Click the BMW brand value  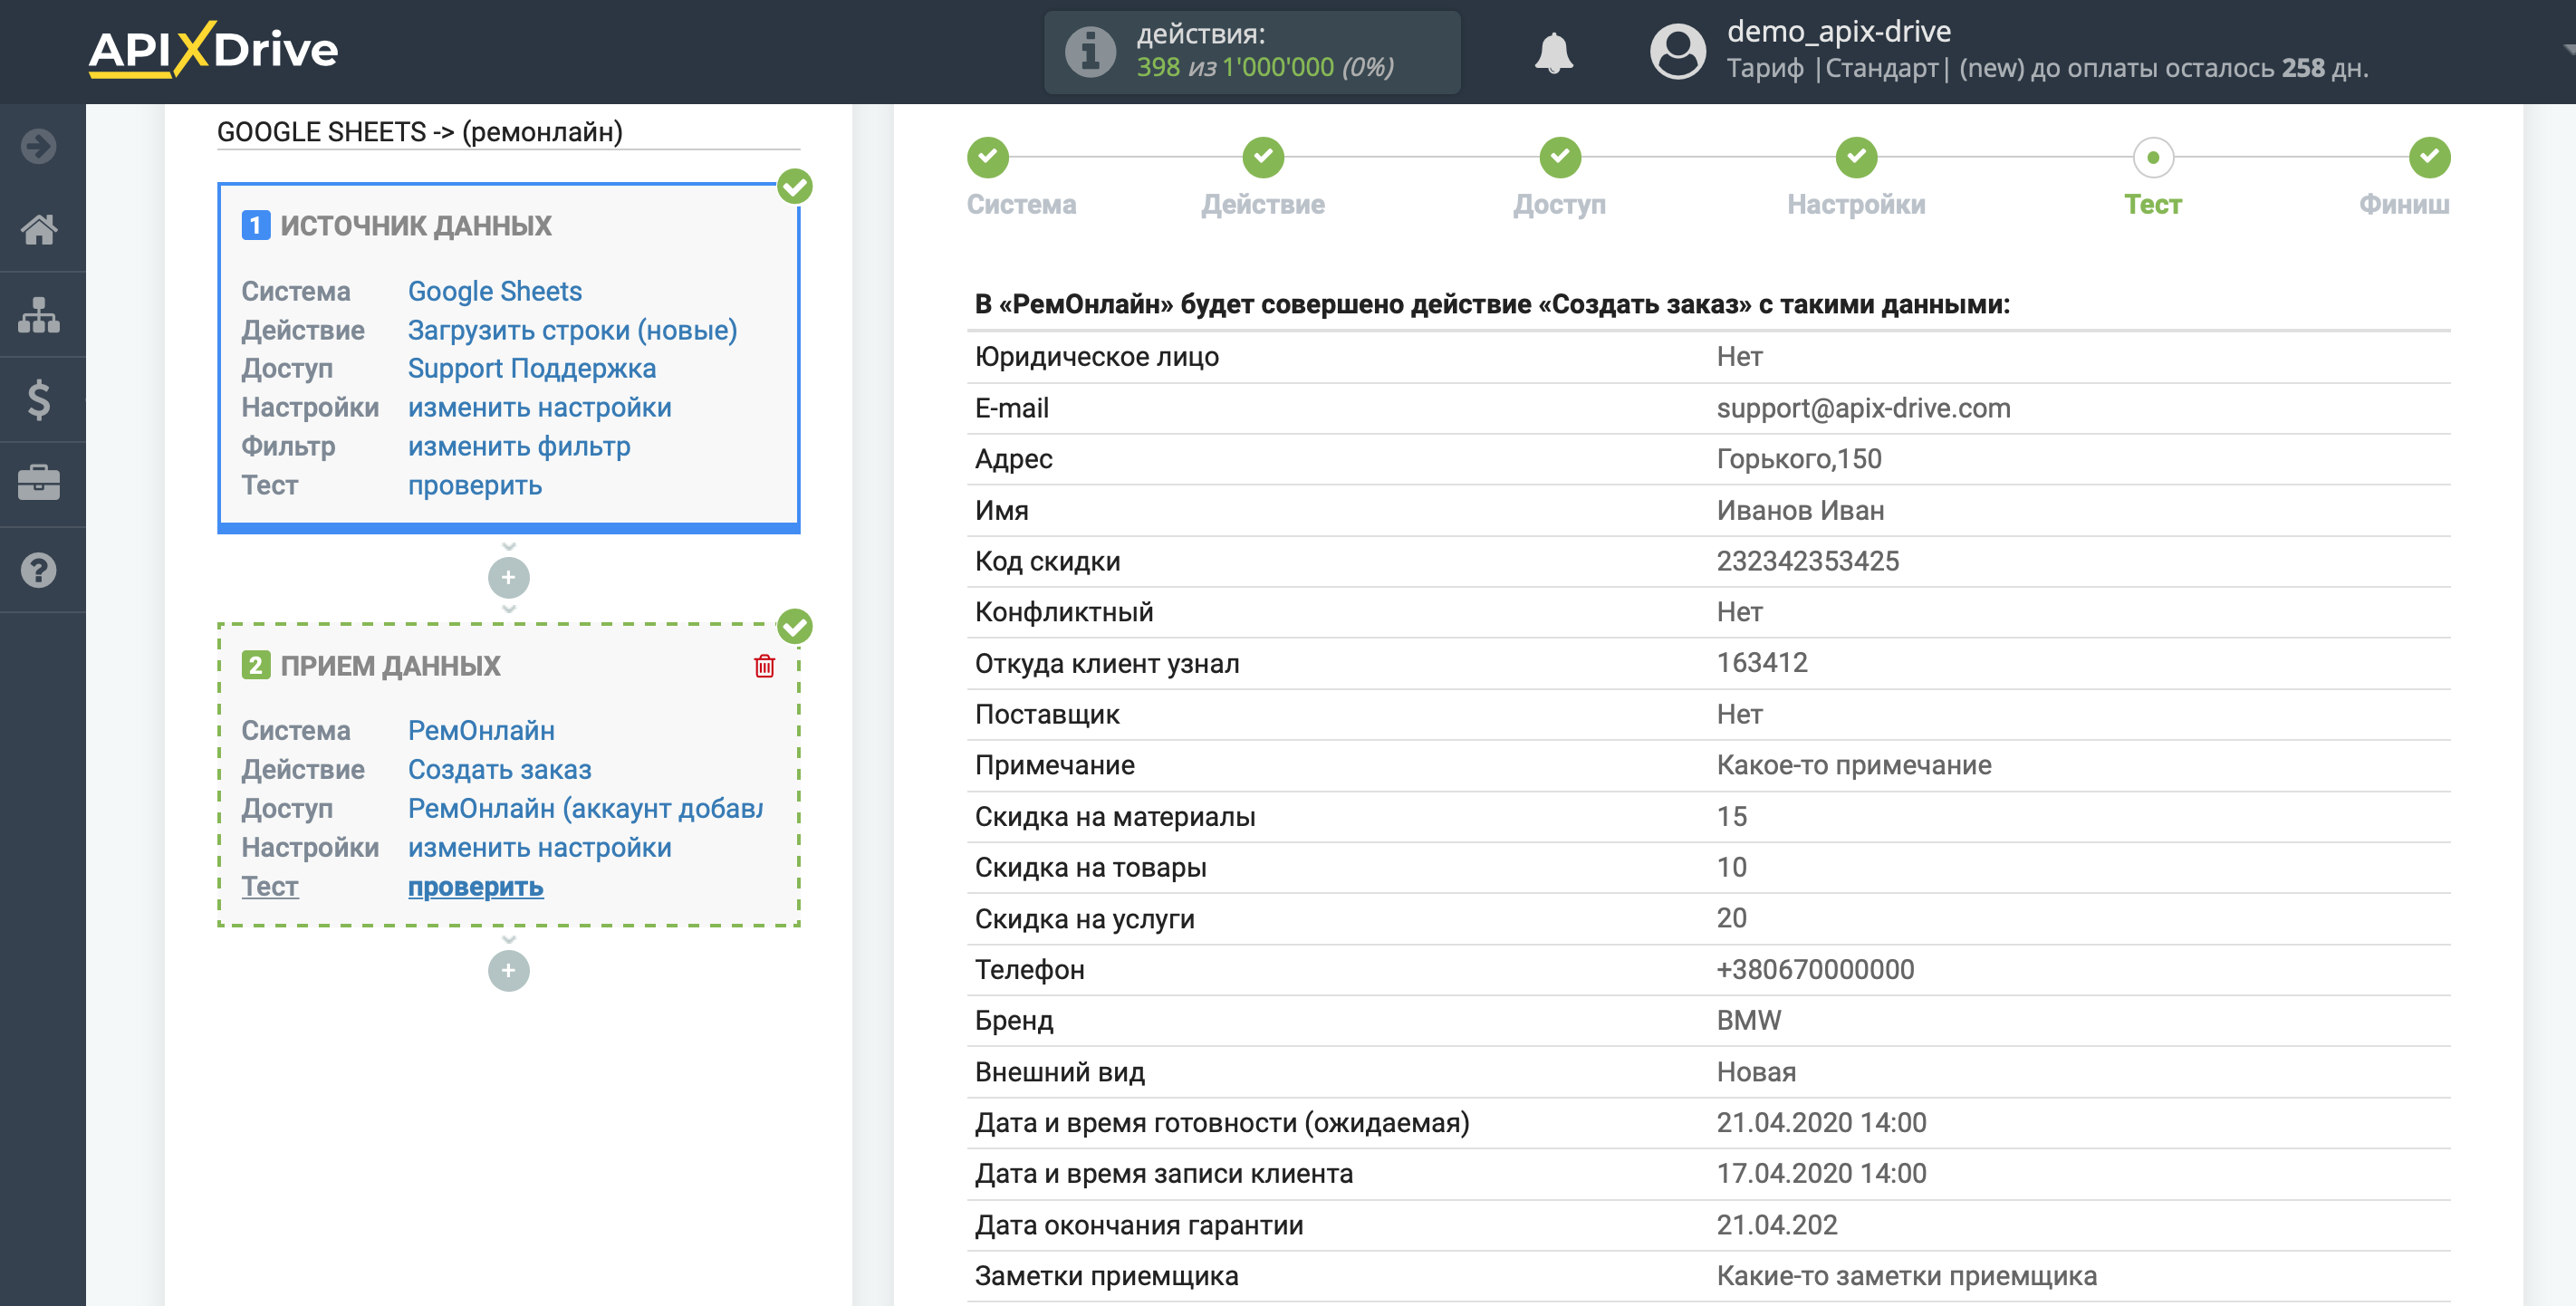tap(1748, 1021)
